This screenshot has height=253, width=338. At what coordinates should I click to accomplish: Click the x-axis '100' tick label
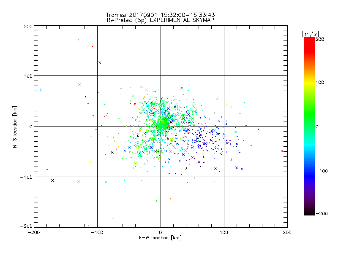pyautogui.click(x=224, y=232)
